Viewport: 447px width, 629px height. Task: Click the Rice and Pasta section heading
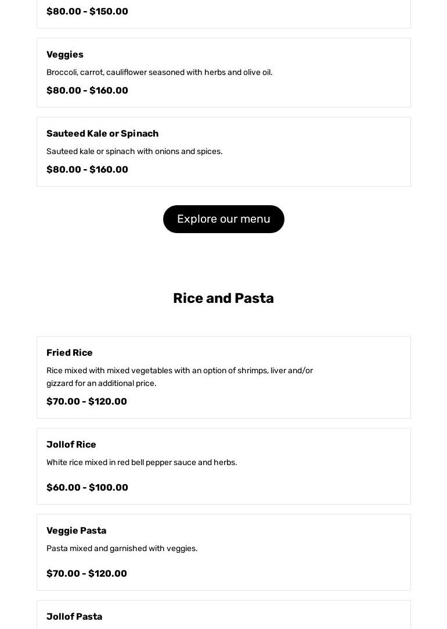pos(223,298)
